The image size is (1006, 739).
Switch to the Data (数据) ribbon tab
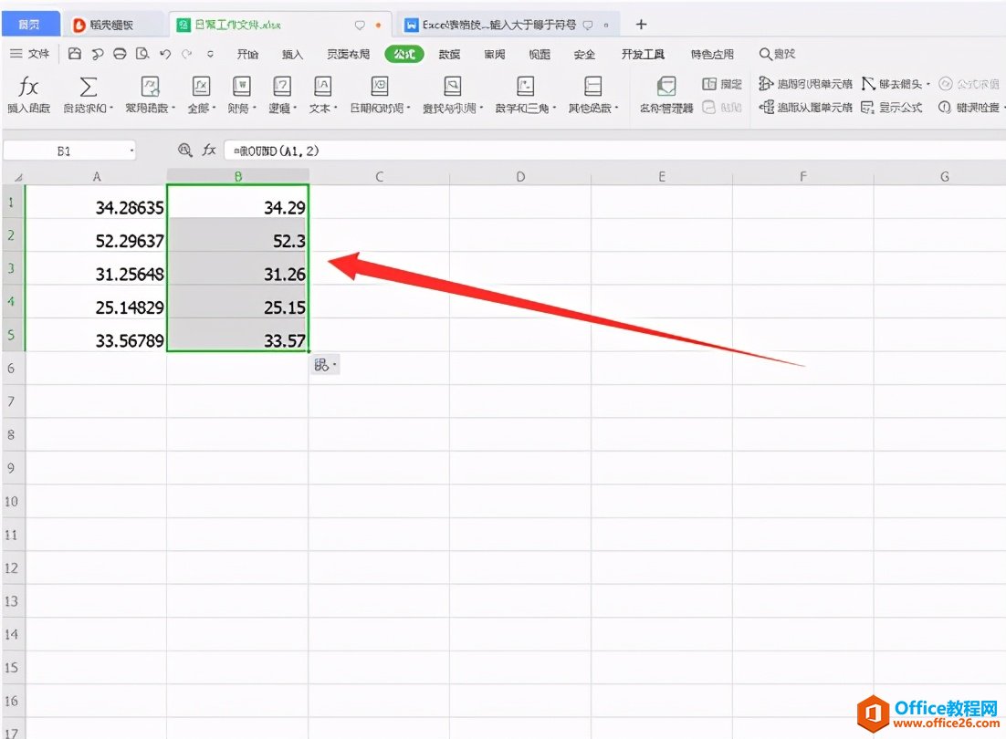point(449,54)
